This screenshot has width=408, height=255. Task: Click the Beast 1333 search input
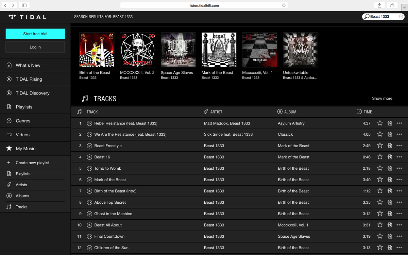[x=382, y=16]
